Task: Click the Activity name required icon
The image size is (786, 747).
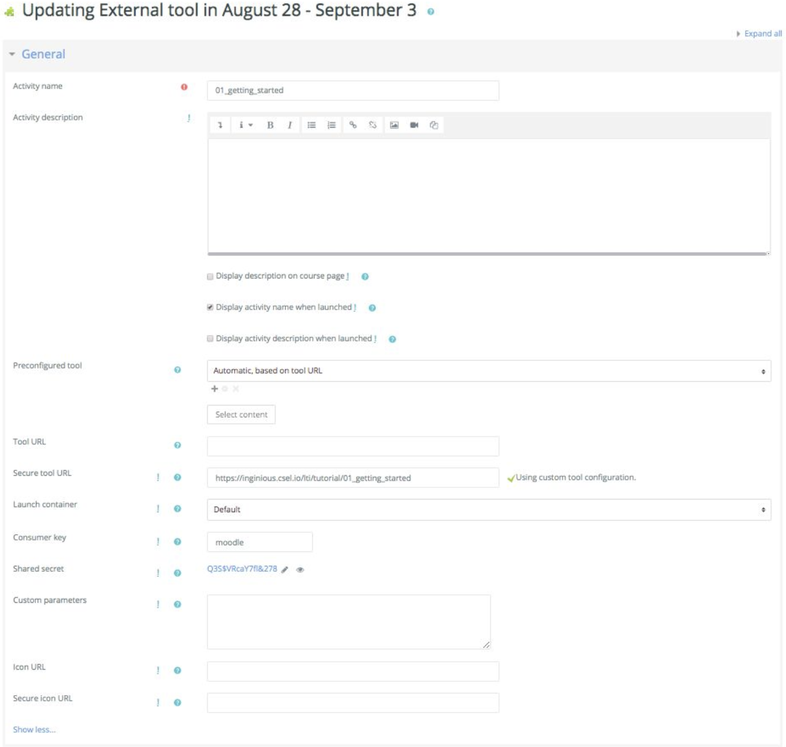Action: pos(184,87)
